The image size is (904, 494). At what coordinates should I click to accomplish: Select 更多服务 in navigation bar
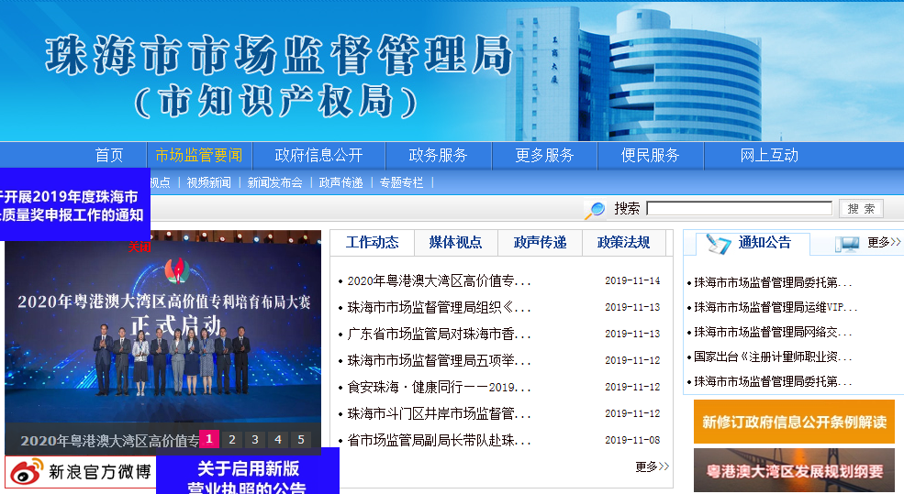(x=545, y=156)
